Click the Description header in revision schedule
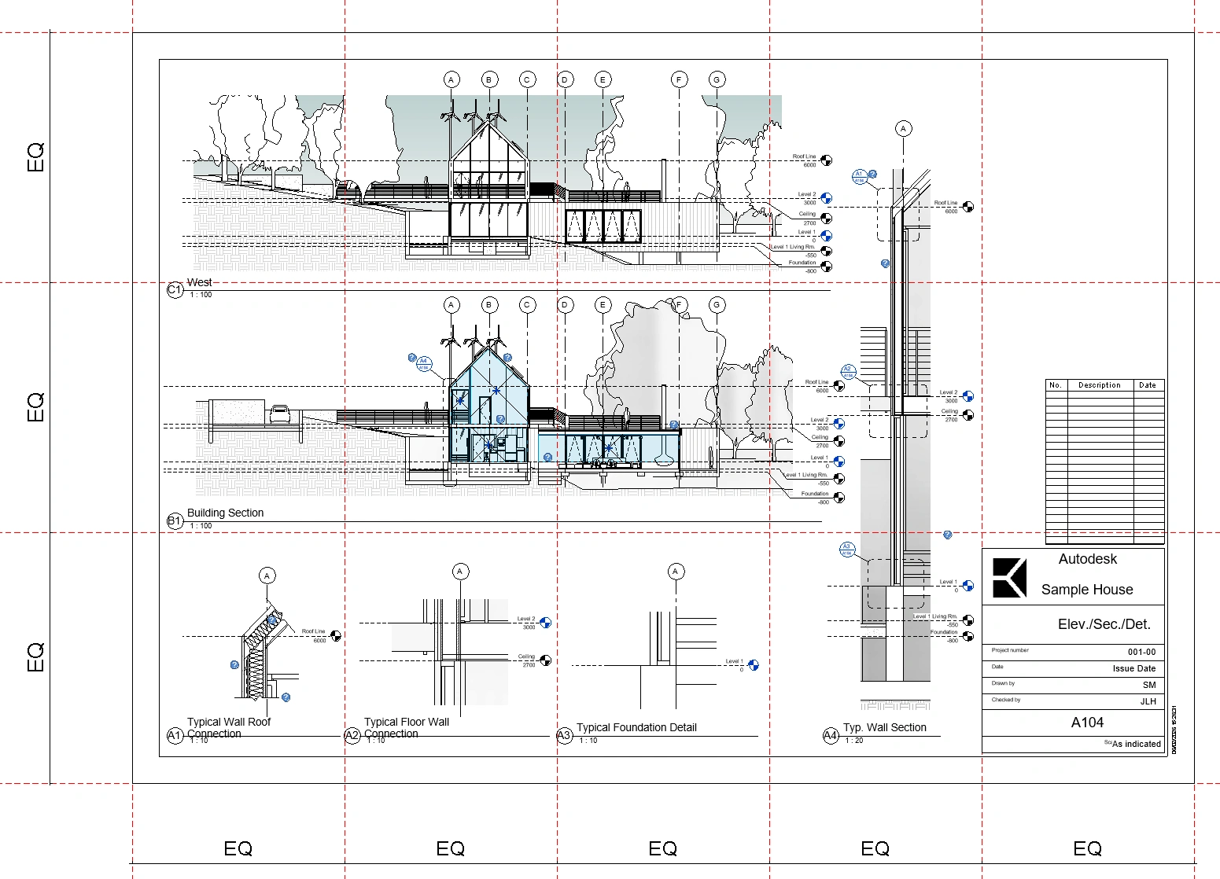The width and height of the screenshot is (1220, 879). click(1099, 385)
